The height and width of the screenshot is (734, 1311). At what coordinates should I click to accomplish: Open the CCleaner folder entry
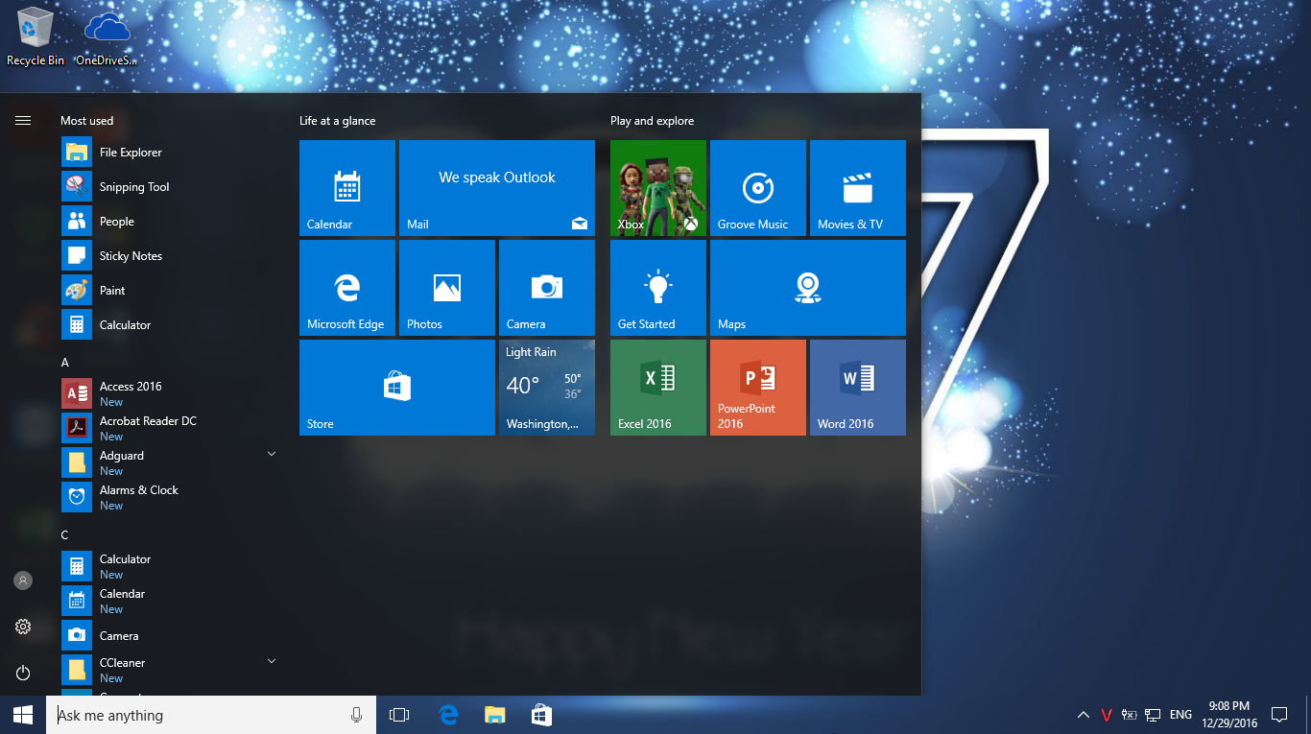pos(169,671)
